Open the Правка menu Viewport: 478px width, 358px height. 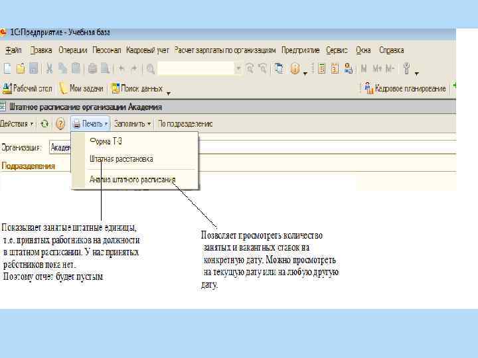click(41, 50)
